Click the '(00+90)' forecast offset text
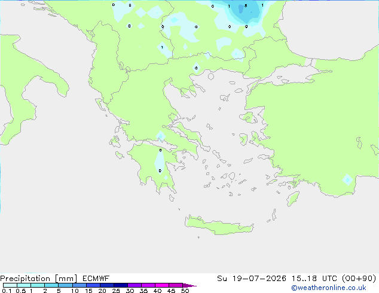379x293 pixels. click(359, 279)
